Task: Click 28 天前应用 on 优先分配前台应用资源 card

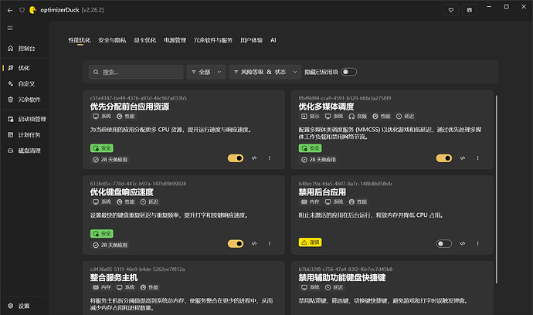Action: (110, 160)
